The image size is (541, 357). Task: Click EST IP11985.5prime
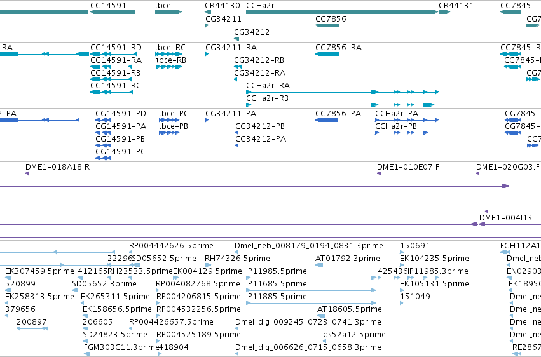click(277, 271)
